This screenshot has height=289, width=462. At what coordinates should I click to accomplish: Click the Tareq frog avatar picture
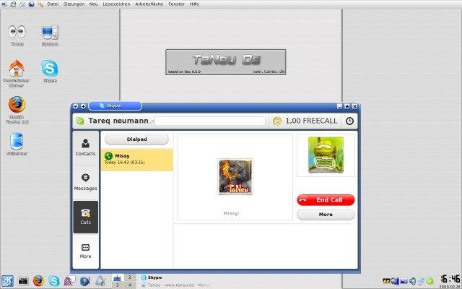tap(326, 155)
